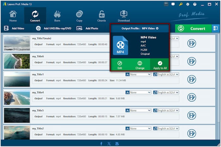
Task: Click the my_Title7(main) title text
Action: (x=42, y=38)
